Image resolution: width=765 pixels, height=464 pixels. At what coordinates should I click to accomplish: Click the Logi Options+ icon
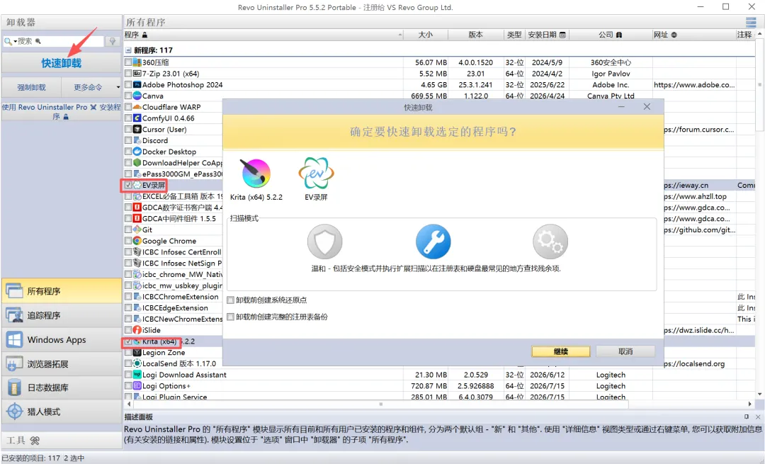137,386
